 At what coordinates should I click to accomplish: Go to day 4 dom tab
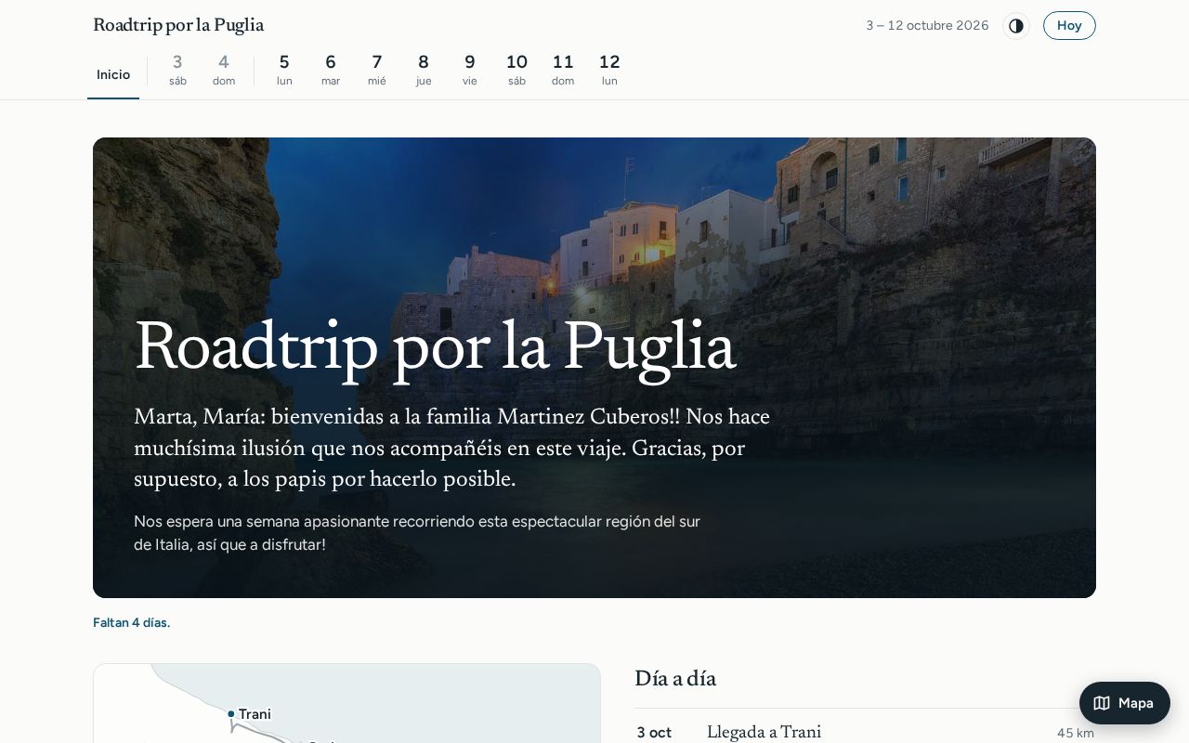[x=224, y=70]
